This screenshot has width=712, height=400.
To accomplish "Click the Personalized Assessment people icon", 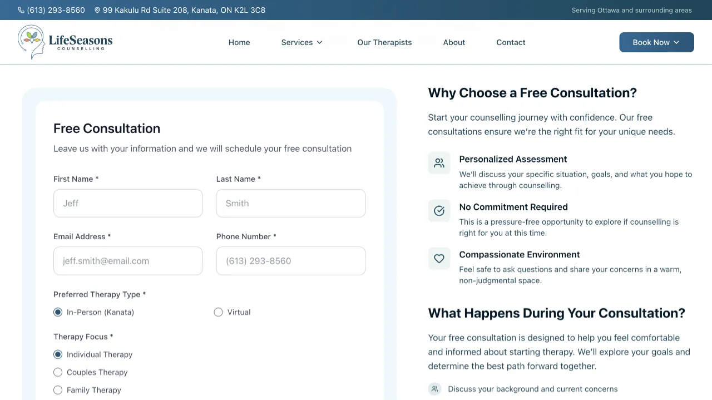I will click(x=439, y=163).
